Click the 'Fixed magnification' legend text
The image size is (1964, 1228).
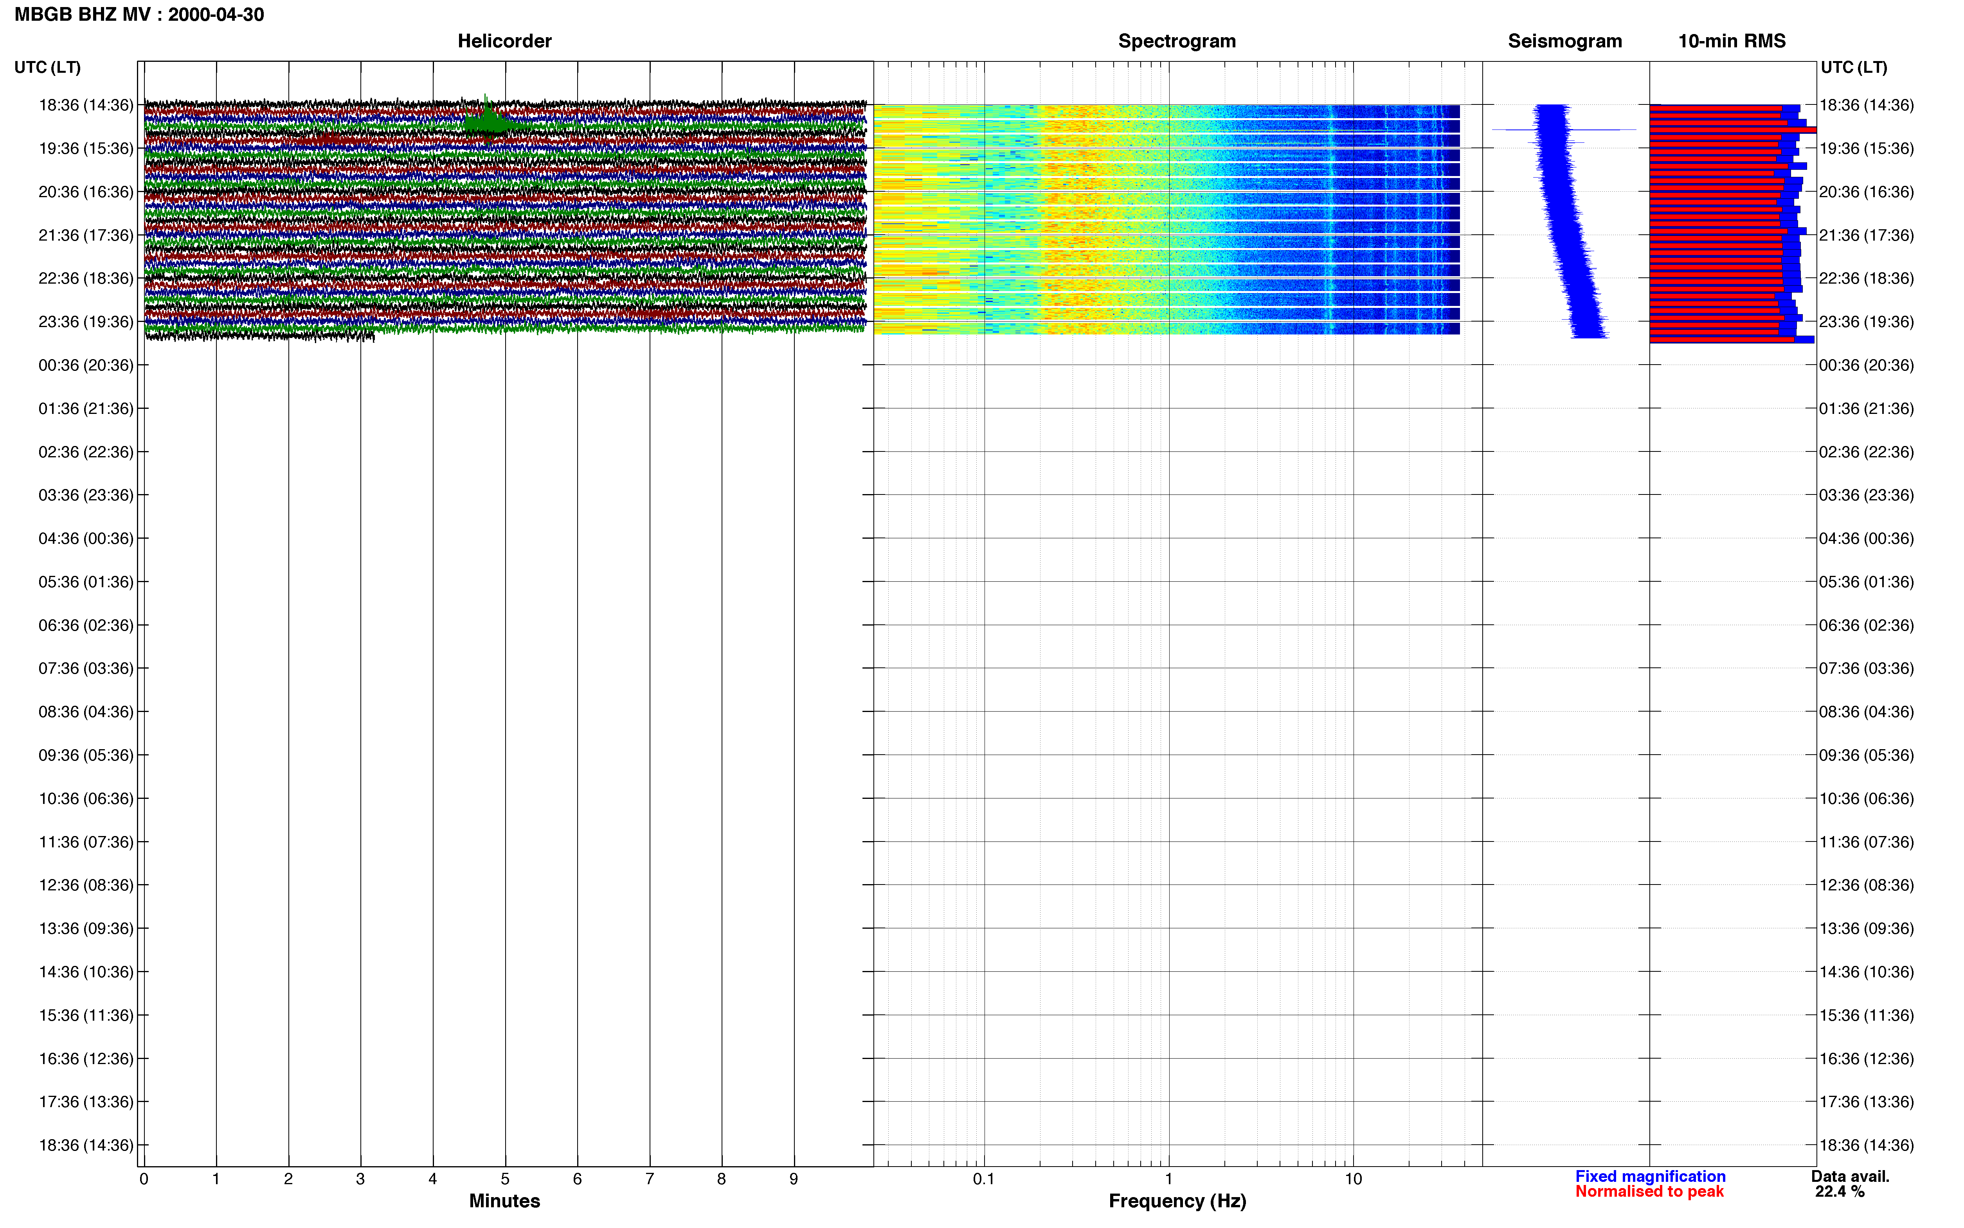click(1650, 1177)
